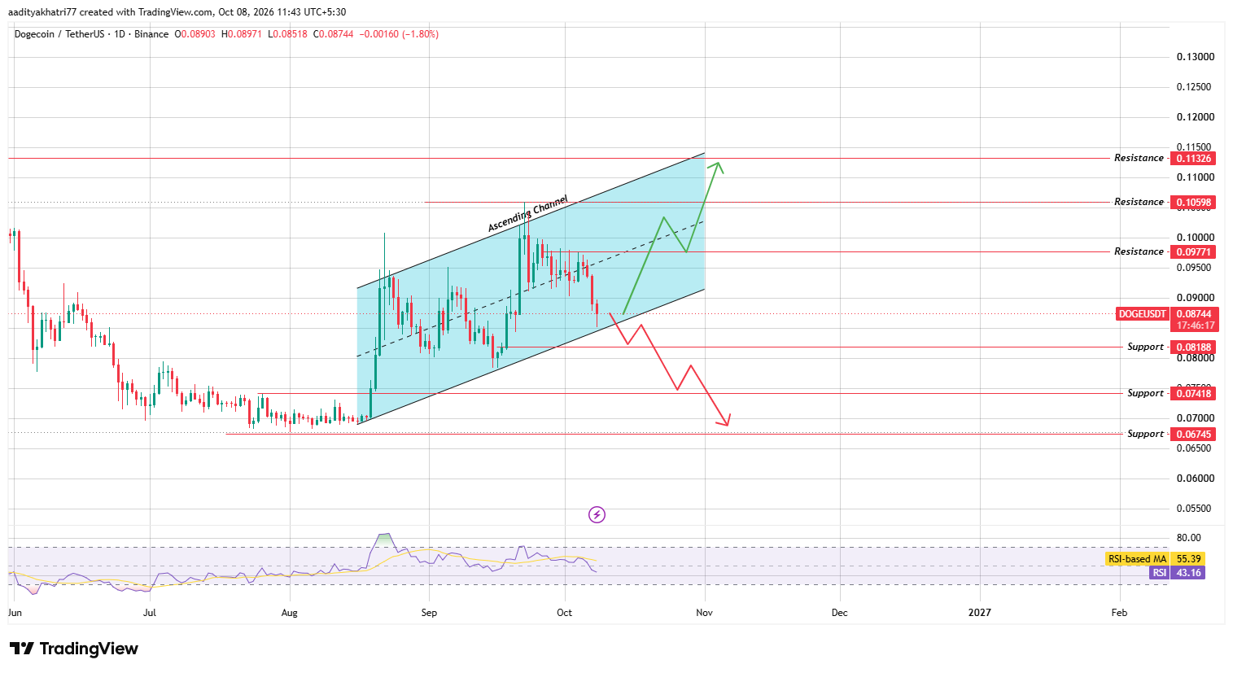The image size is (1233, 673).
Task: Click the Ascending Channel text annotation
Action: point(527,214)
